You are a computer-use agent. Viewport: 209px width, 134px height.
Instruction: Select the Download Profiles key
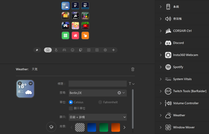85,16
